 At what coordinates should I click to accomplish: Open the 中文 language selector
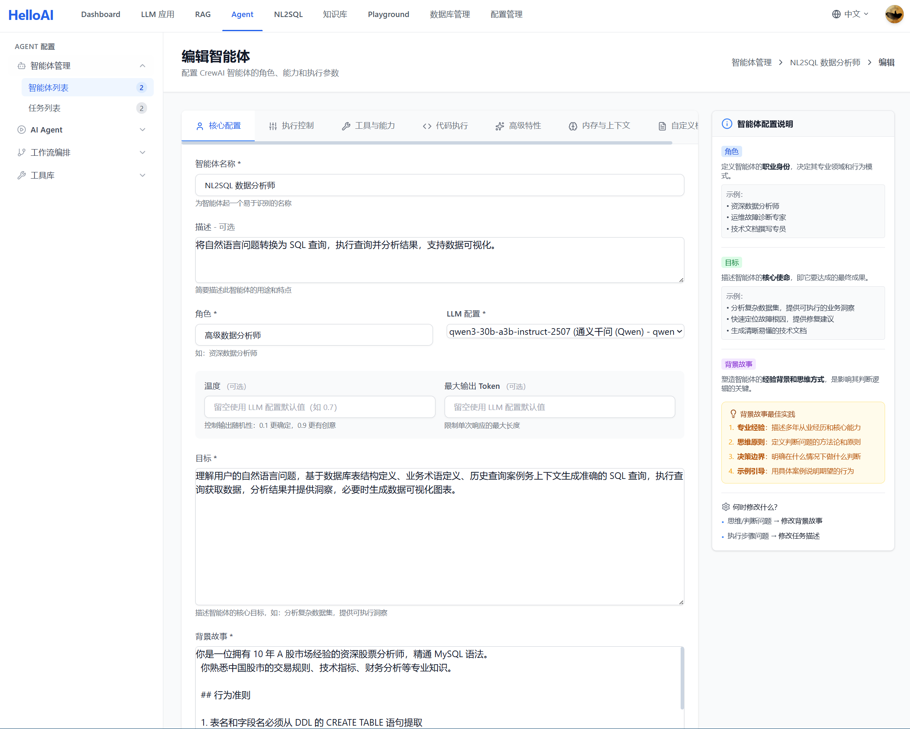(x=851, y=15)
